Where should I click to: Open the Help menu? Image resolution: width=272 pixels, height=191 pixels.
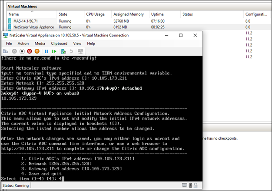coord(91,44)
